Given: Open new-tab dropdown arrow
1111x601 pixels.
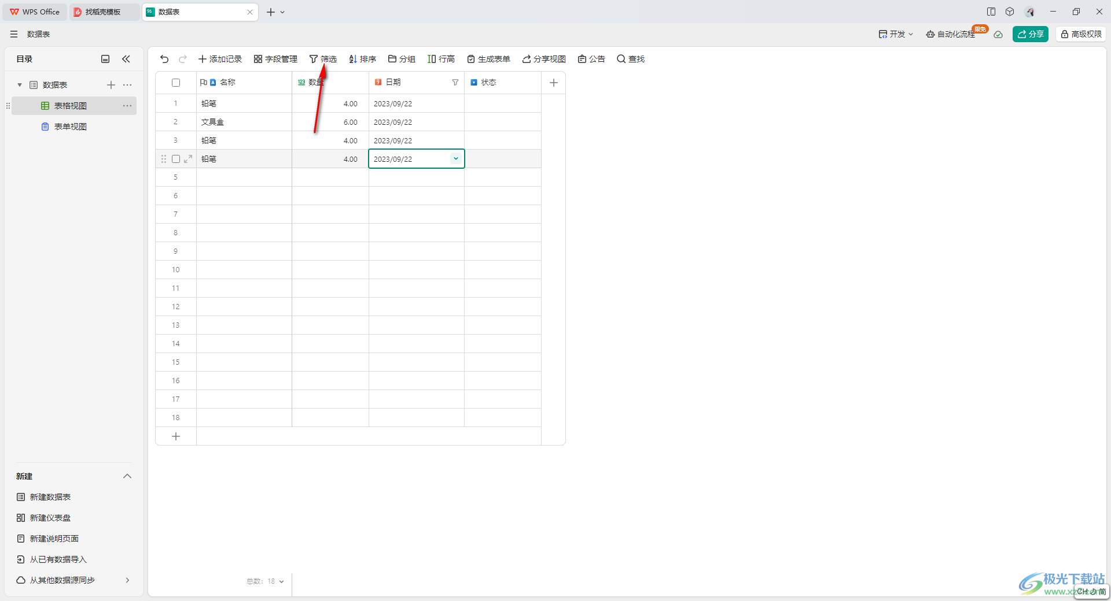Looking at the screenshot, I should click(282, 12).
